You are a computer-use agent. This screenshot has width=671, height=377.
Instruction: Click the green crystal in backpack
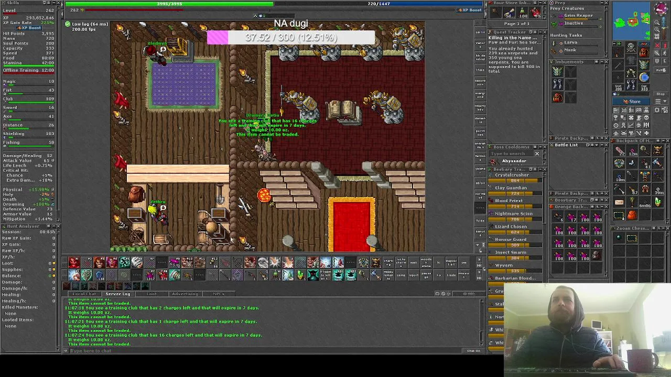658,203
